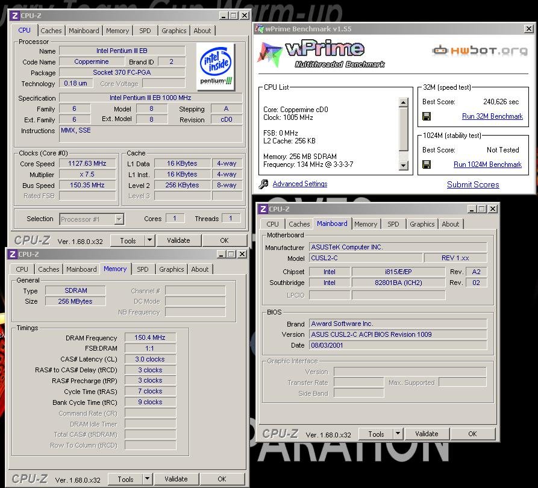The image size is (538, 488).
Task: Click the Technology value 0.18 um
Action: click(75, 83)
